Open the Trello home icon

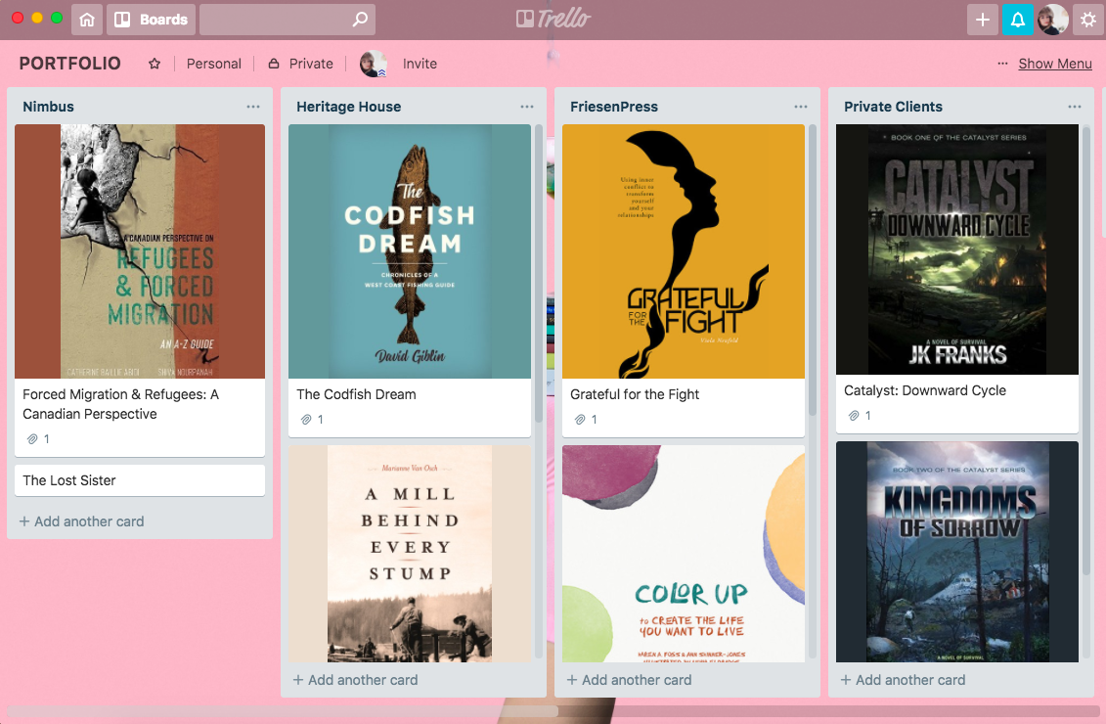pos(87,20)
